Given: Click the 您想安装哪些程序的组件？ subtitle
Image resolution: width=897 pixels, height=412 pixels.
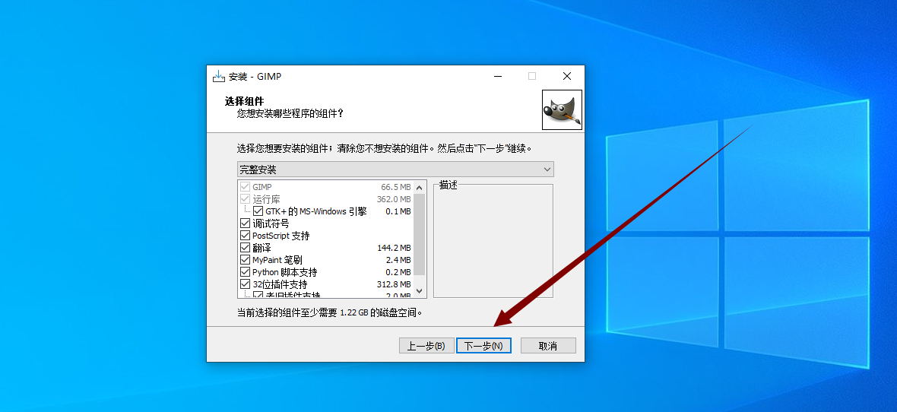Looking at the screenshot, I should click(x=290, y=113).
